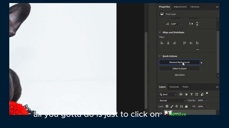Open the Normal blend mode dropdown
Viewport: 229px width, 128px height.
[172, 100]
